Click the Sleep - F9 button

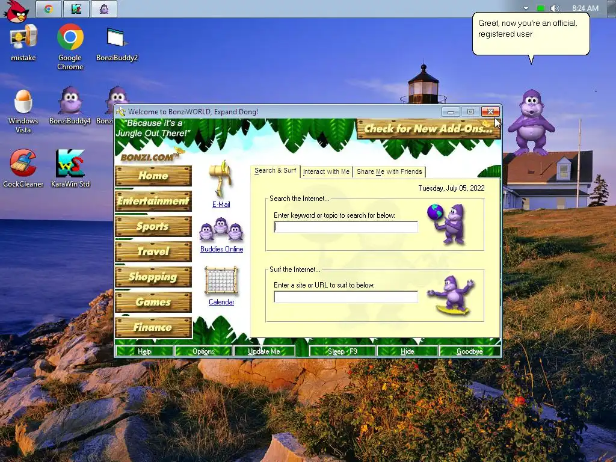point(342,351)
